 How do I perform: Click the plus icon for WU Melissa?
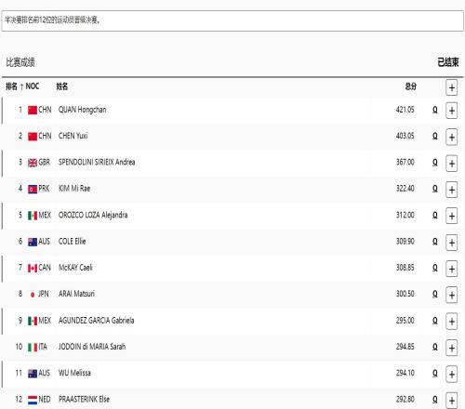coord(452,374)
